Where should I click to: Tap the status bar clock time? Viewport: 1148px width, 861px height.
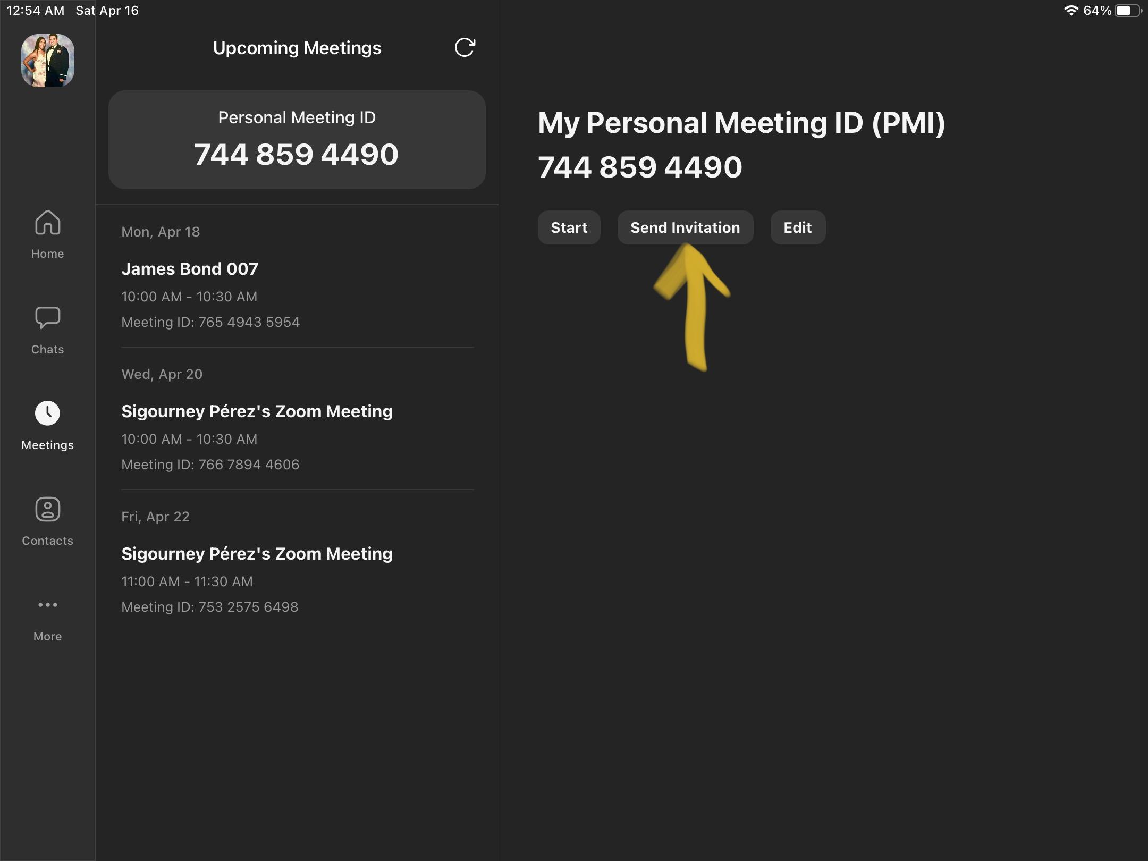[x=35, y=11]
